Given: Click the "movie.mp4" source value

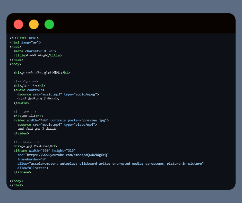Looking at the screenshot, I should coord(52,125).
